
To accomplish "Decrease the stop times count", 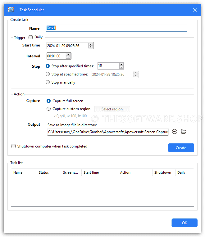I will click(121, 67).
